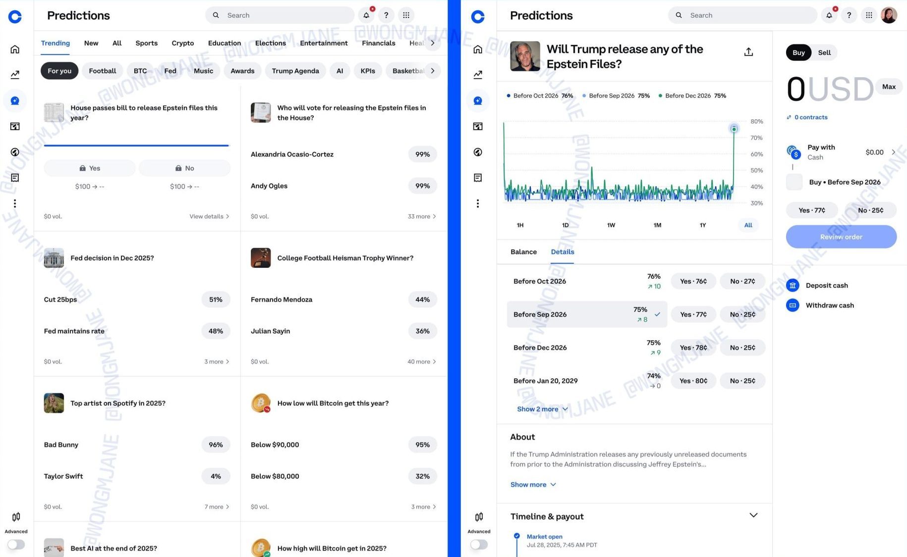This screenshot has height=557, width=907.
Task: Click the help question mark in the left panel
Action: point(386,15)
